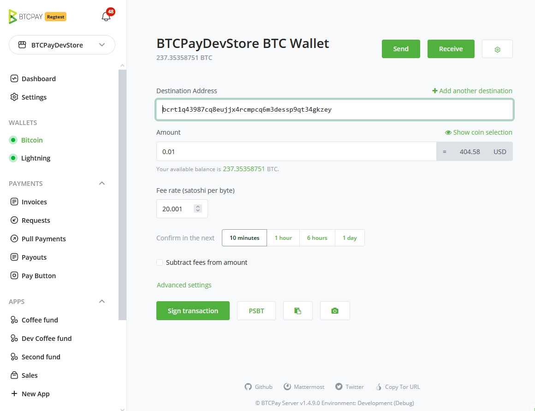Click the fee rate stepper arrows
The image size is (535, 411).
198,209
